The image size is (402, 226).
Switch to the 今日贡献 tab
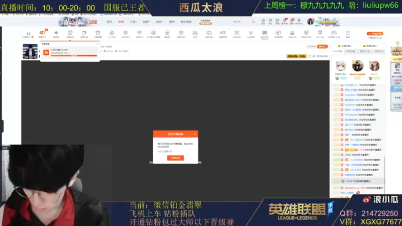pos(338,52)
